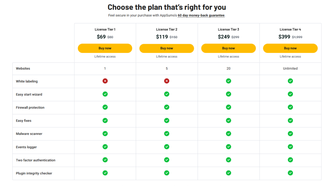Click White labeling checkmark under Tier 4
The height and width of the screenshot is (186, 336).
290,81
